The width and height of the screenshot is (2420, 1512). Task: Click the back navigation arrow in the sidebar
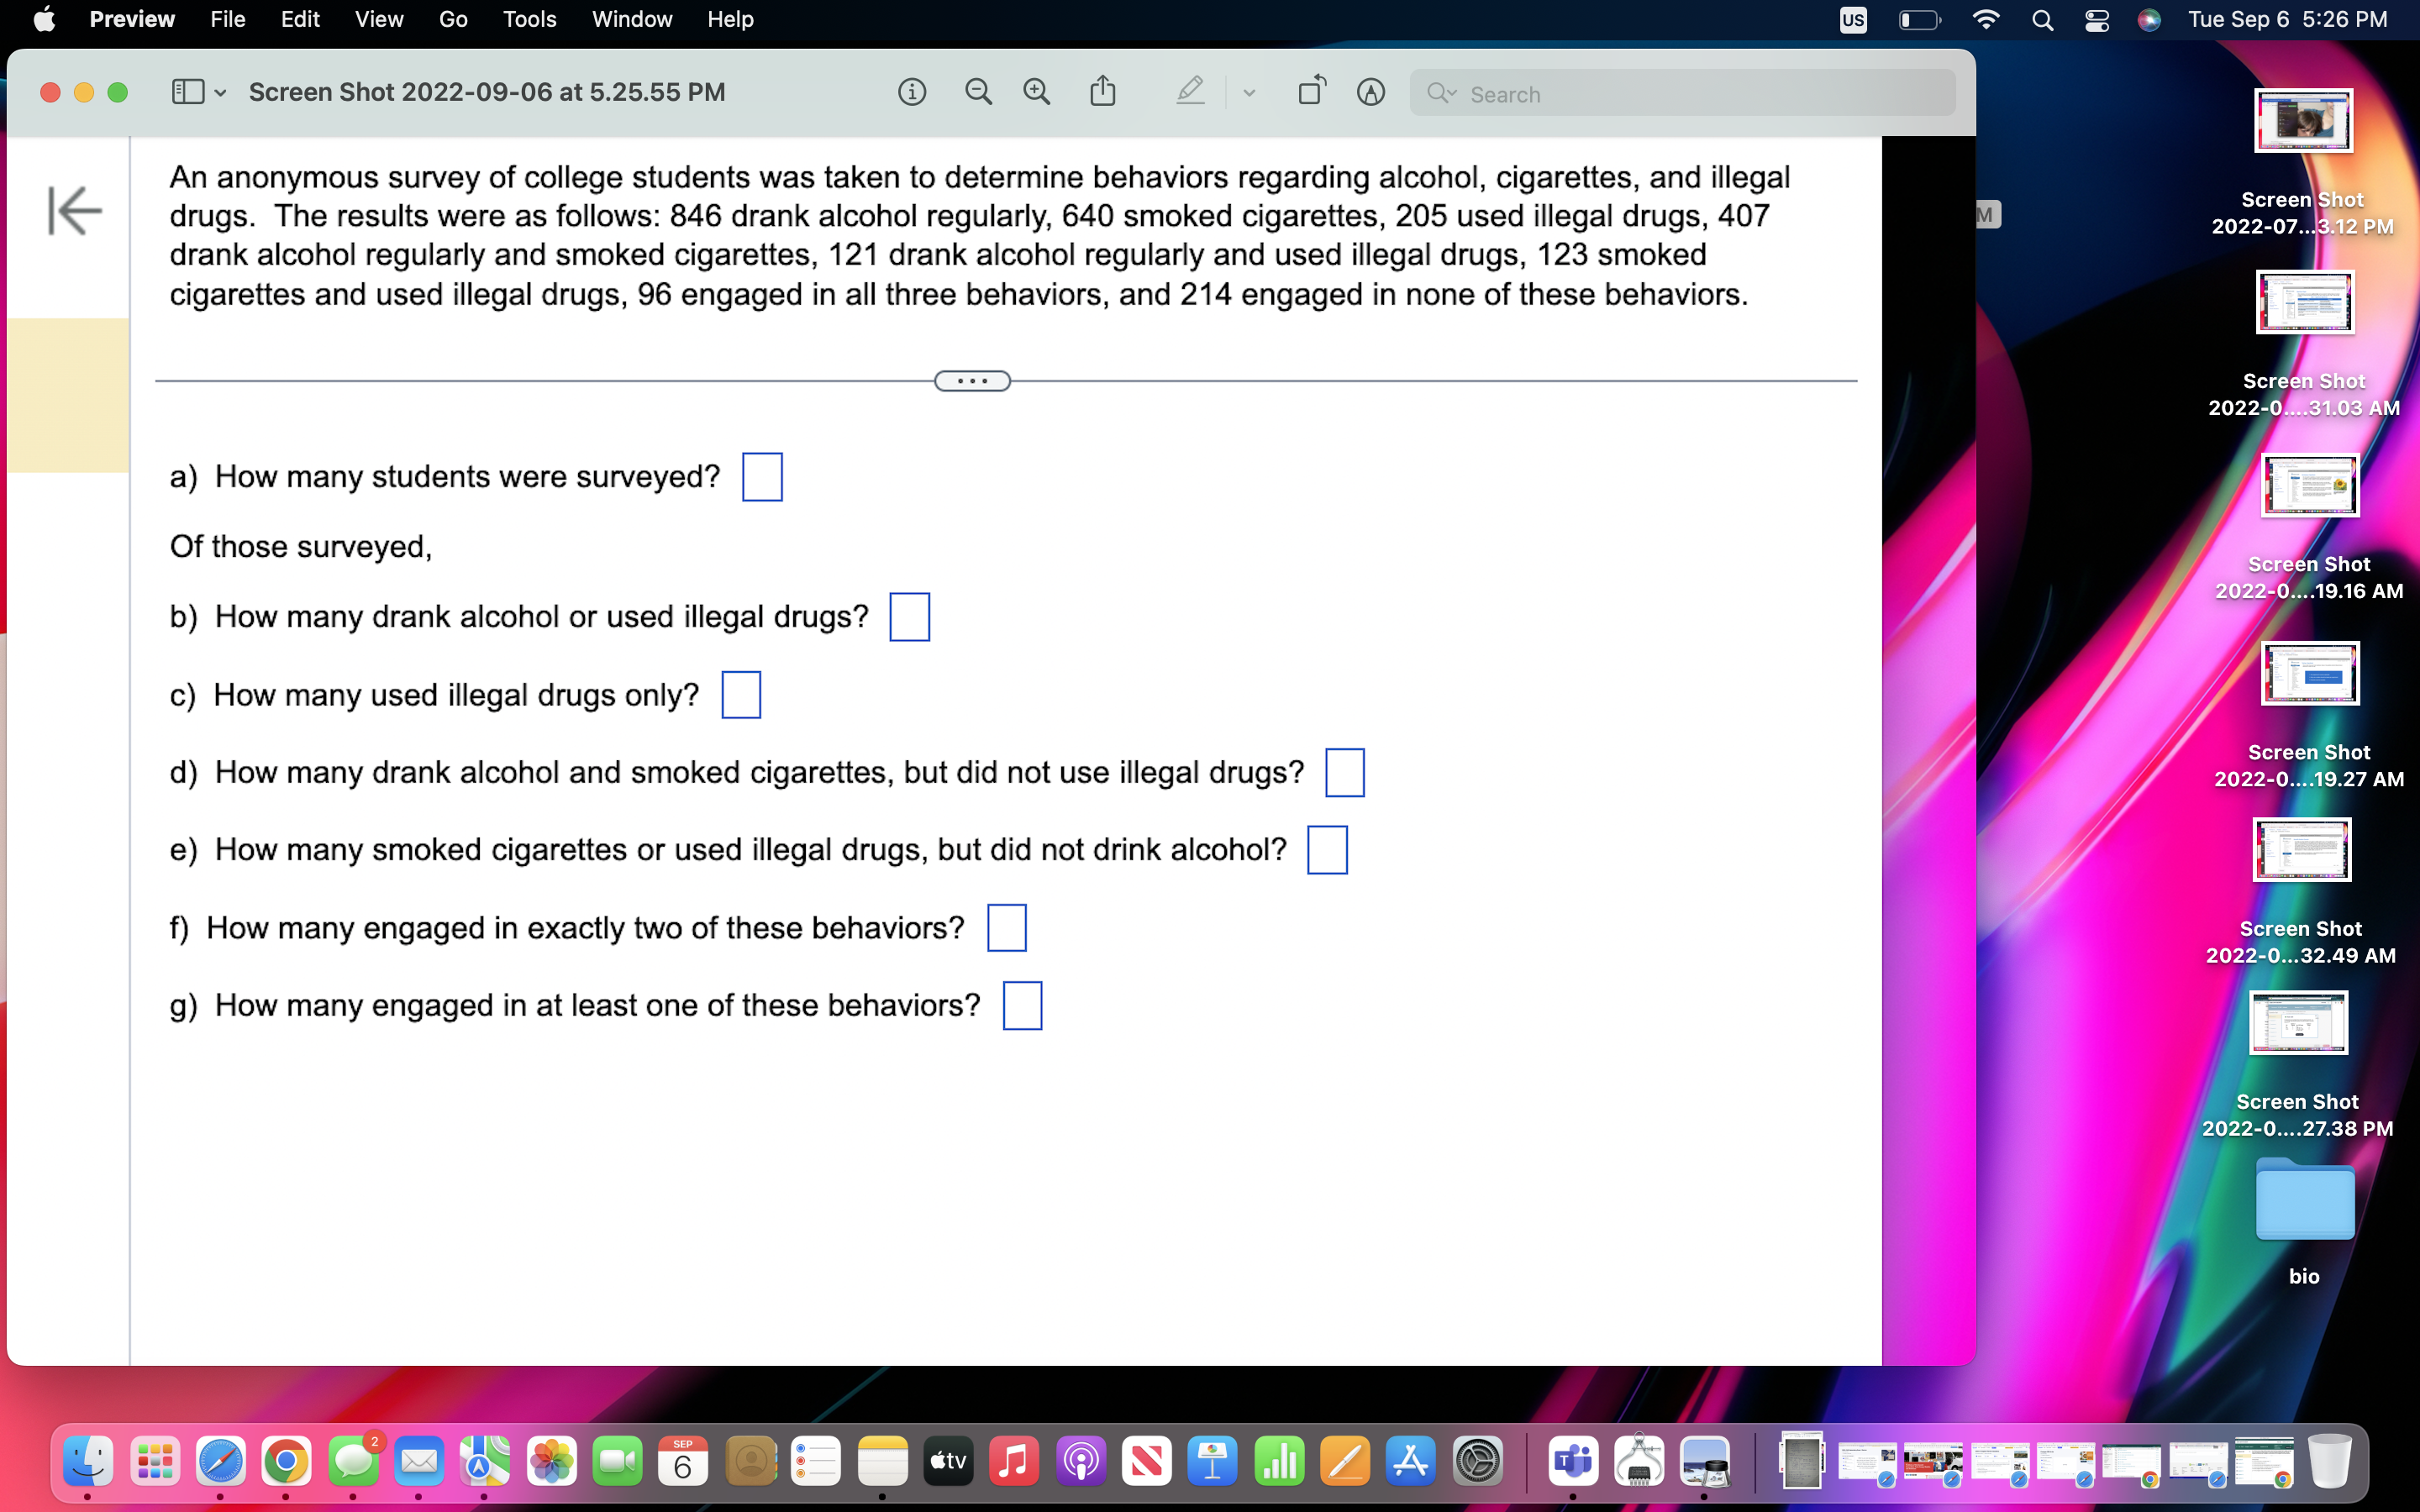pyautogui.click(x=74, y=210)
